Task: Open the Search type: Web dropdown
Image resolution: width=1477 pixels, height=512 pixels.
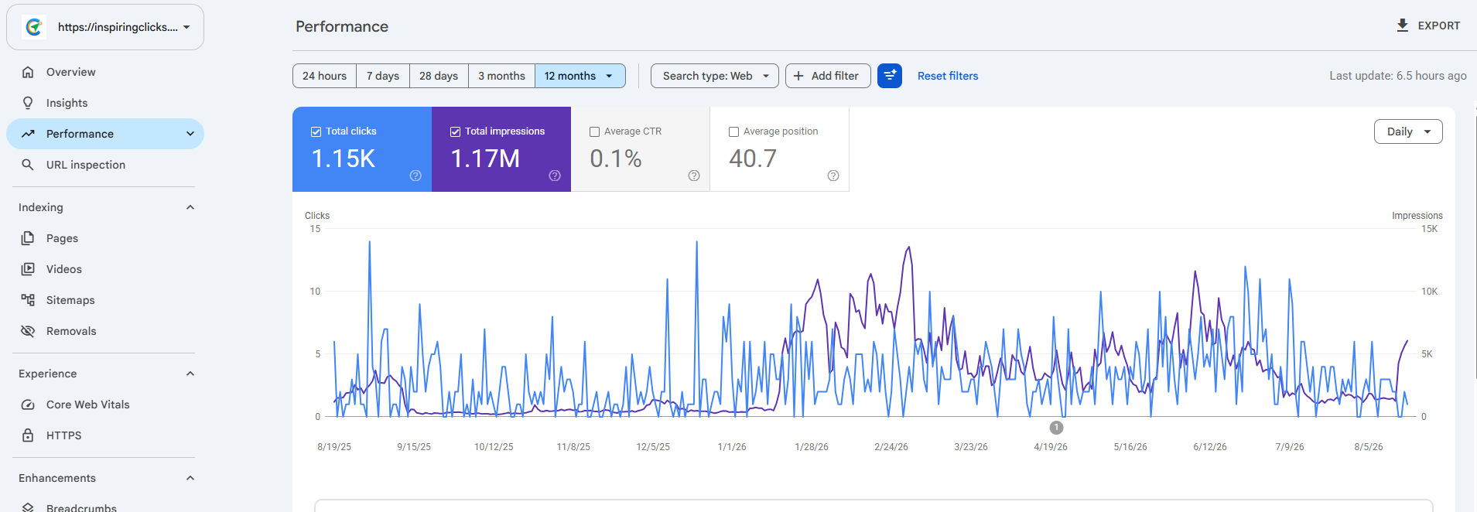Action: pos(714,76)
